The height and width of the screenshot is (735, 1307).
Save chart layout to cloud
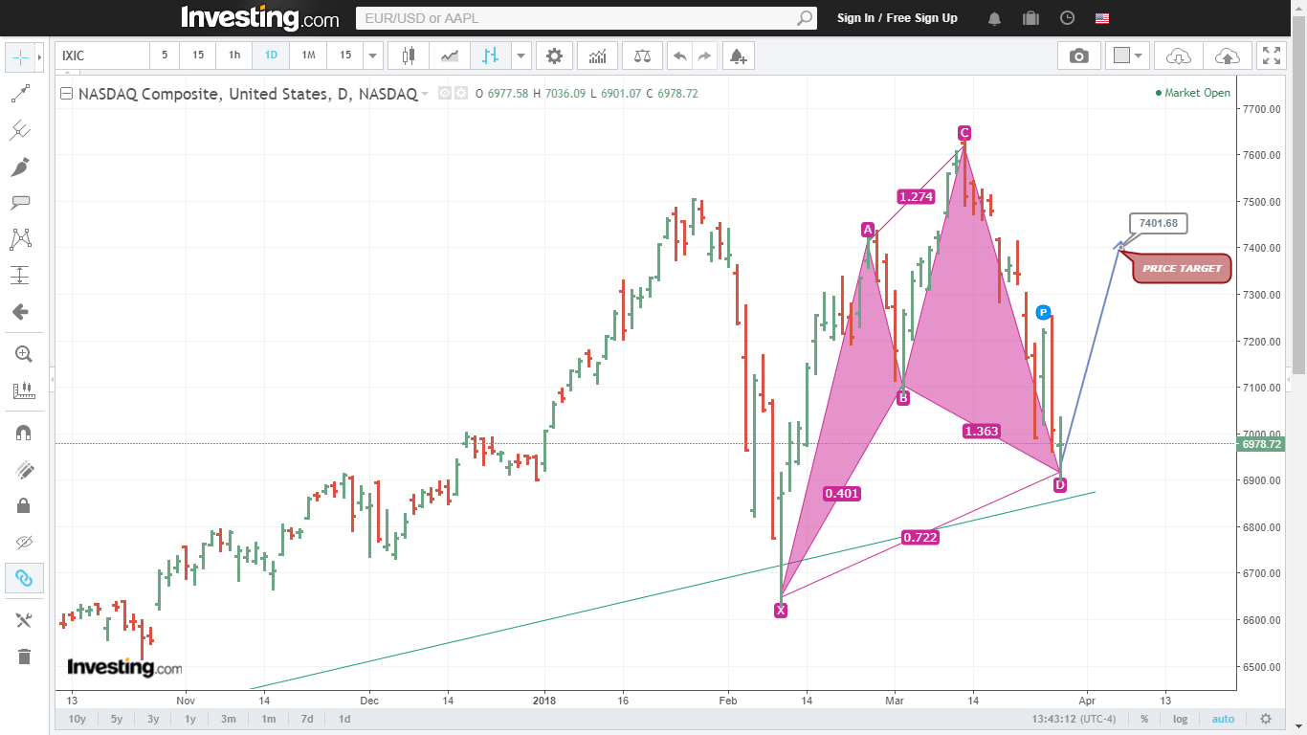[1227, 56]
